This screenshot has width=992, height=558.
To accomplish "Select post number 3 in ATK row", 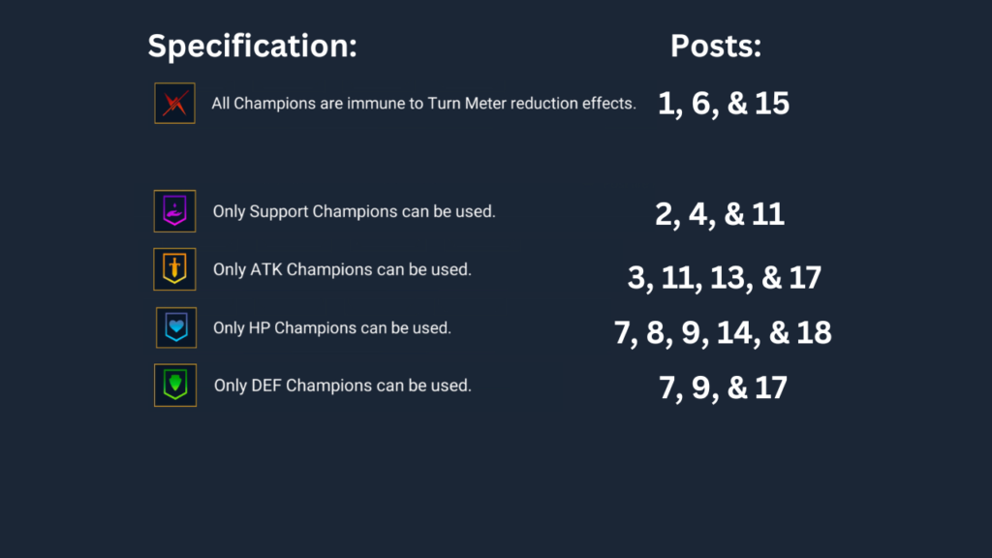I will point(638,278).
